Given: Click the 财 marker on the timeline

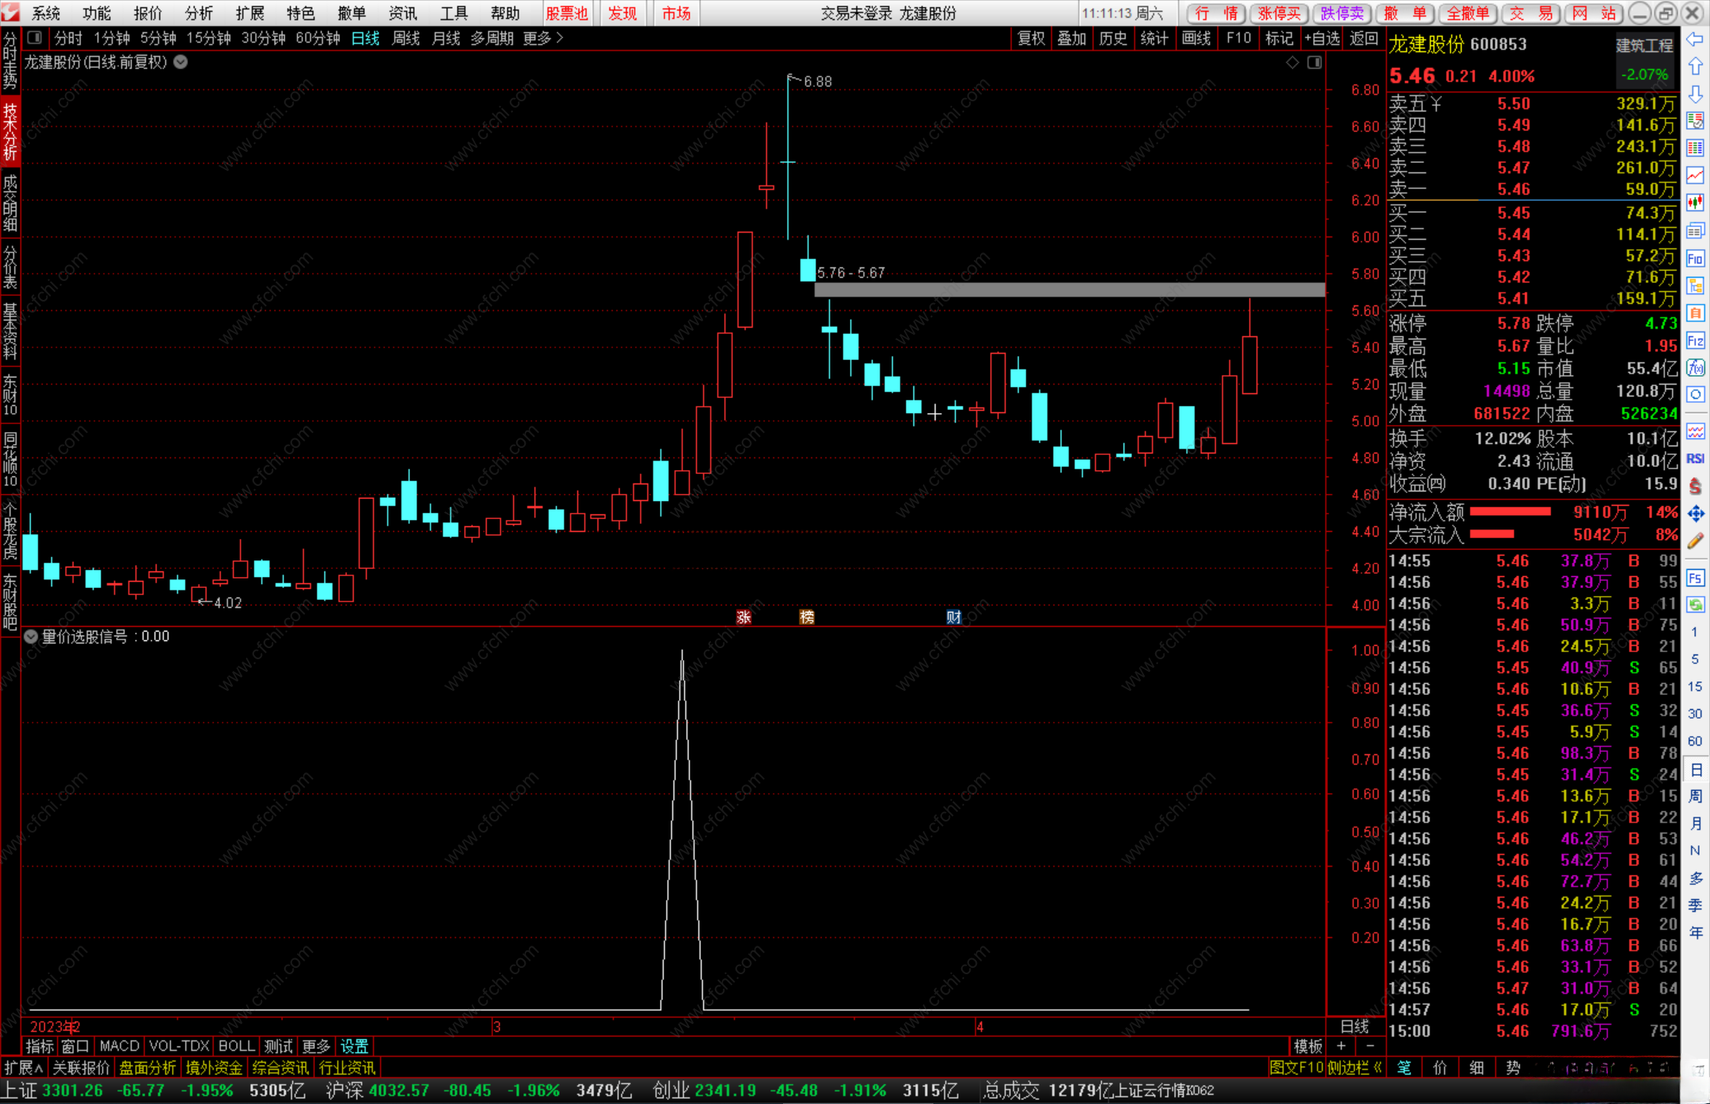Looking at the screenshot, I should 953,616.
